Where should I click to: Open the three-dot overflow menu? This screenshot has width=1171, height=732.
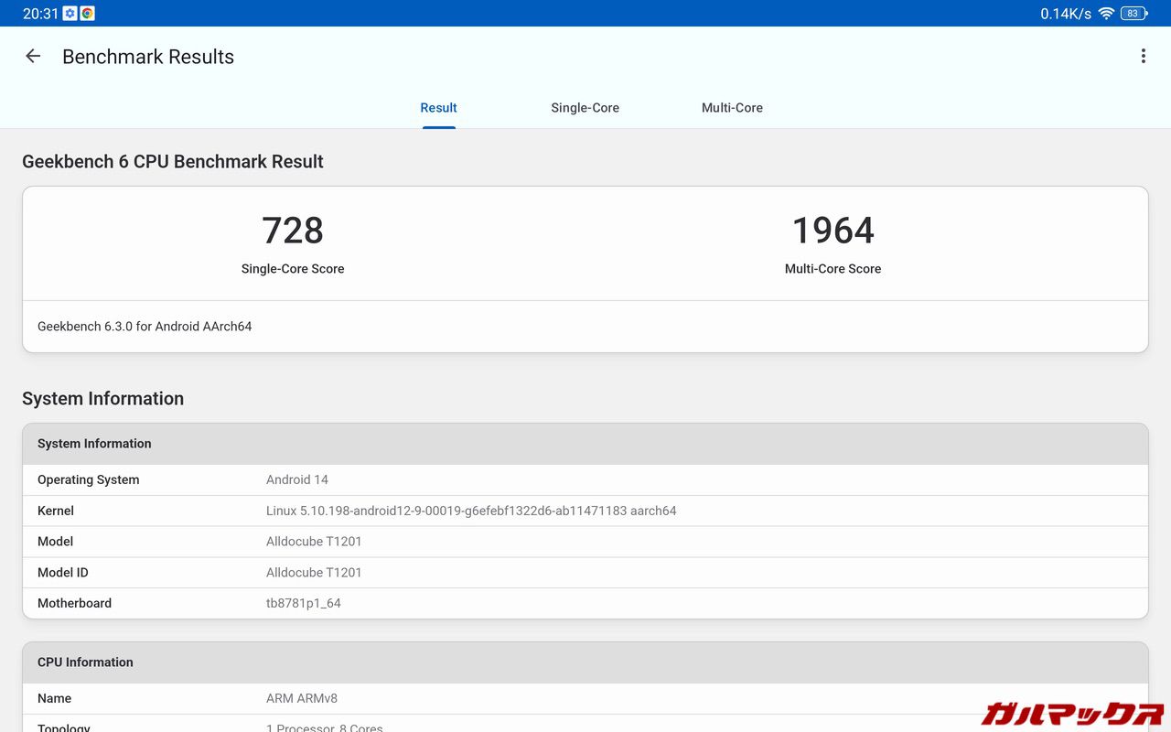1143,57
